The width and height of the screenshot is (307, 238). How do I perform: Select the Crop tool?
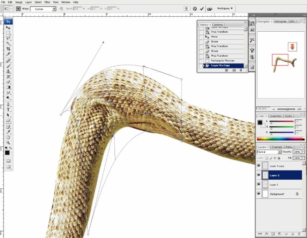click(x=8, y=49)
